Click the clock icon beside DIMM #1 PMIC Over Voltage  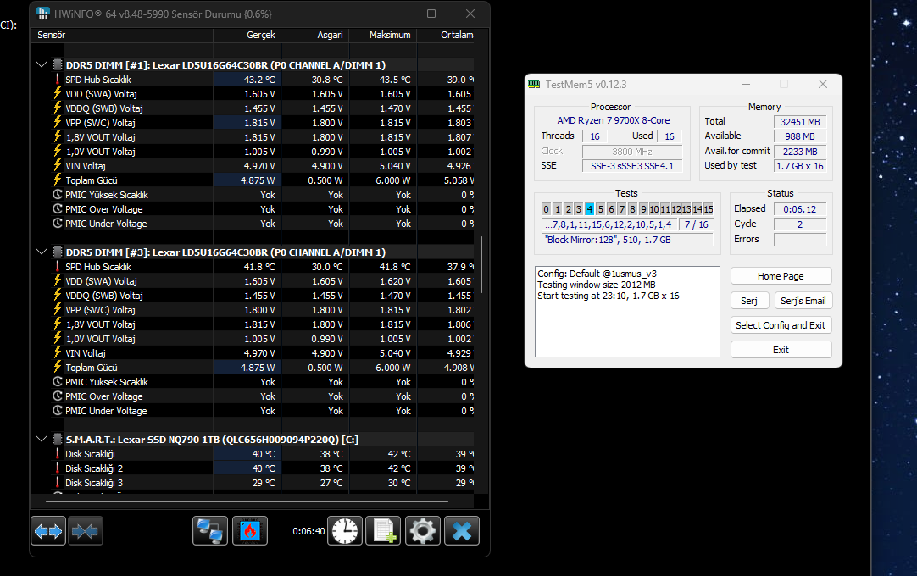[x=58, y=208]
